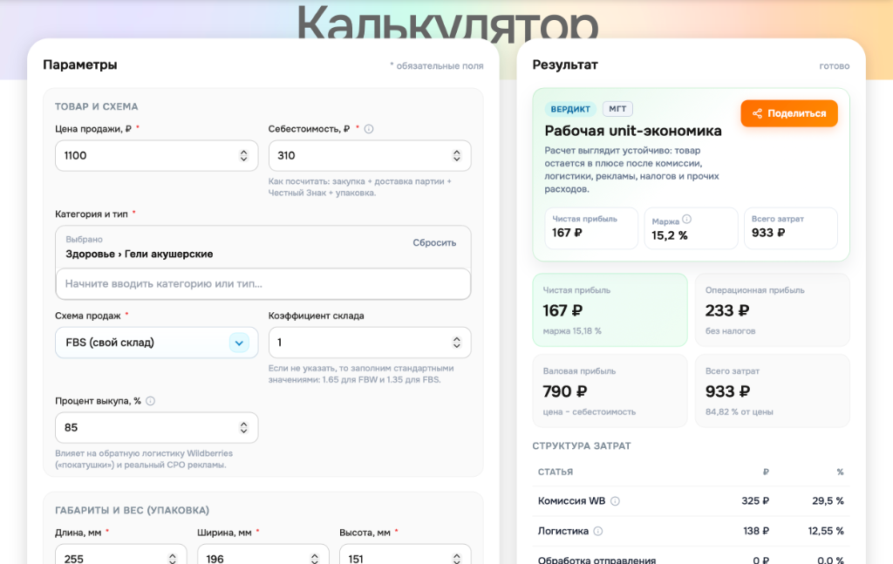Click the Комиссия WB row label

point(571,501)
